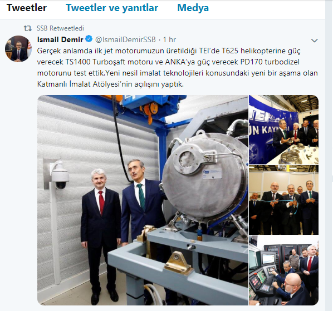Open the Medya tab
Screen dimensions: 333x311
193,8
